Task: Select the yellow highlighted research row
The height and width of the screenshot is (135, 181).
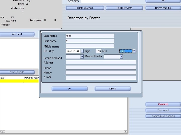Action: (19, 81)
